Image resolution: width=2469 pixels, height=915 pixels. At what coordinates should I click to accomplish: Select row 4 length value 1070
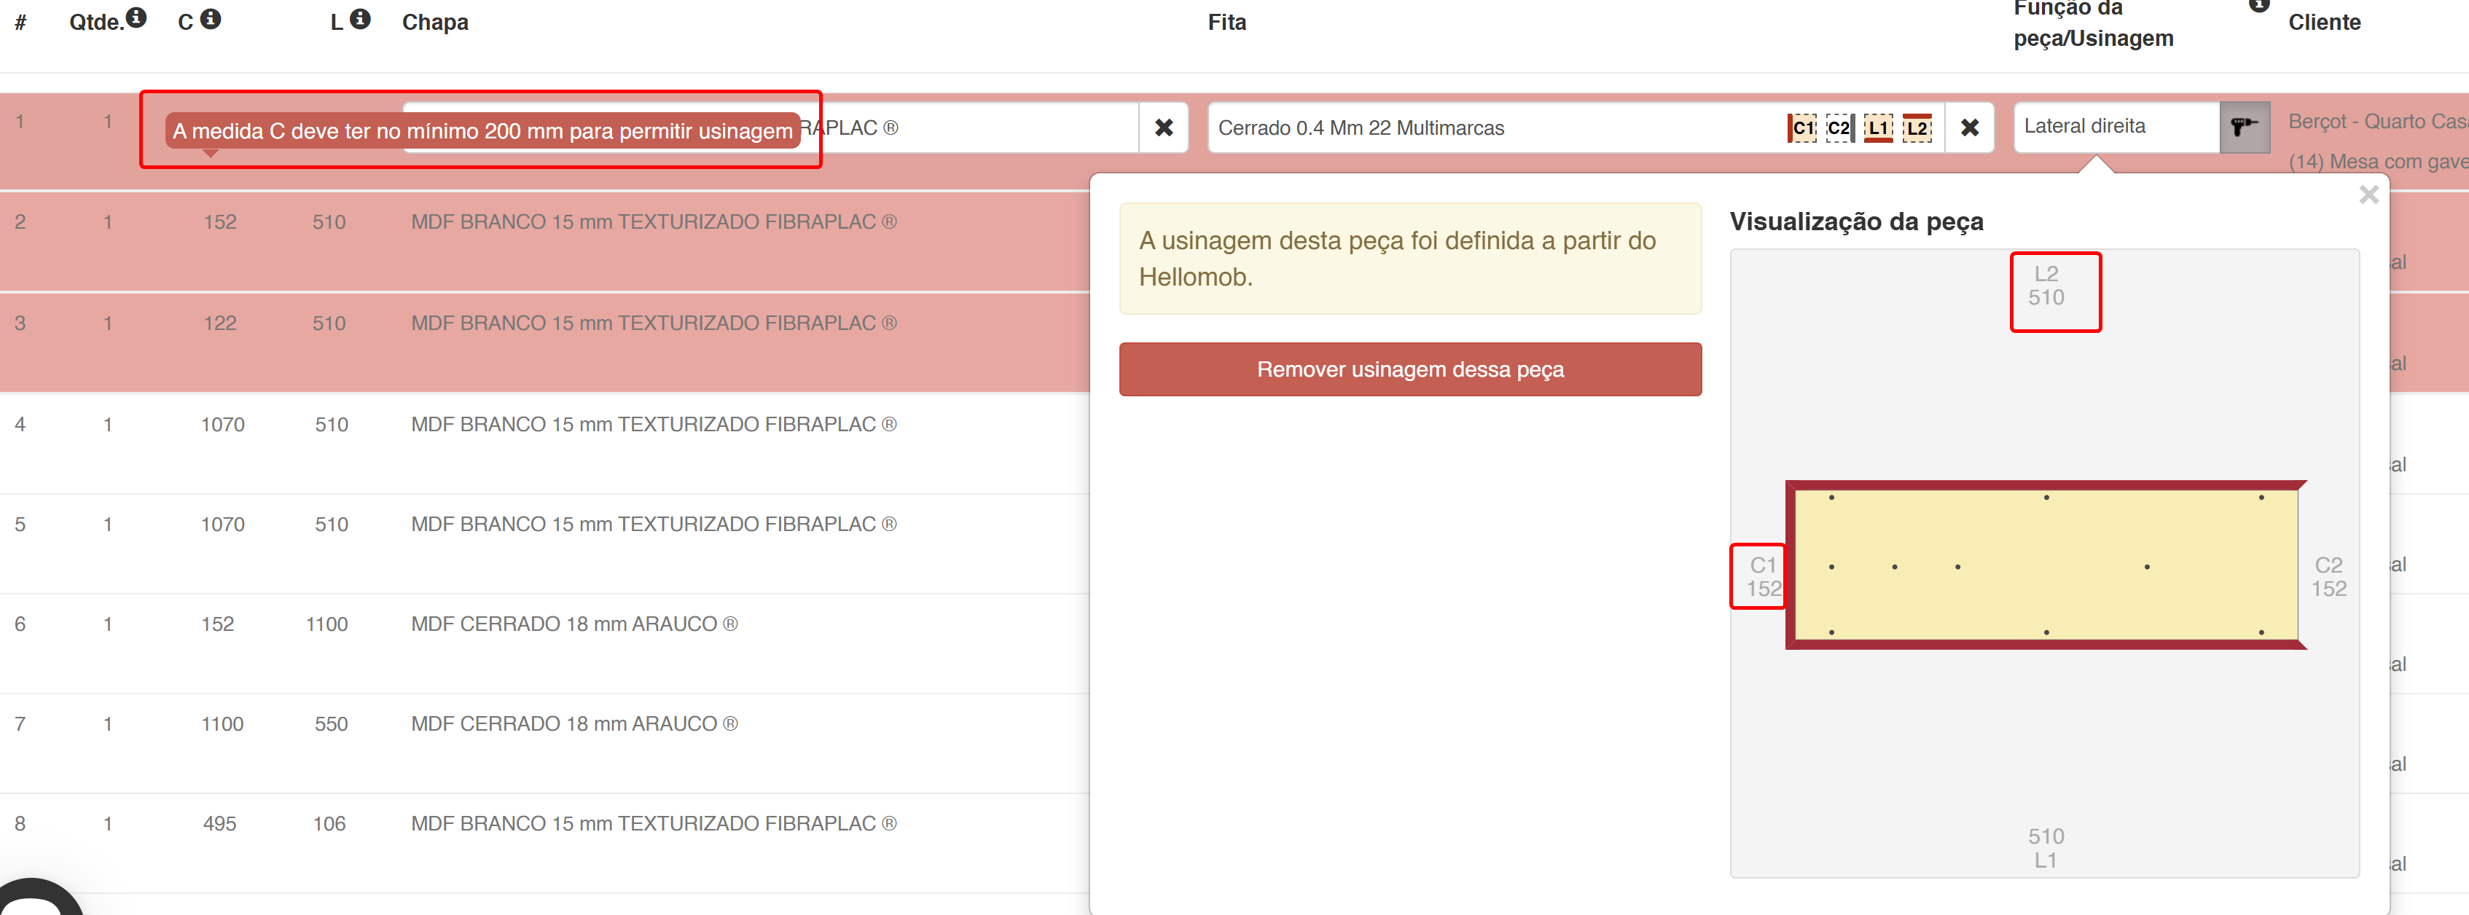(222, 425)
